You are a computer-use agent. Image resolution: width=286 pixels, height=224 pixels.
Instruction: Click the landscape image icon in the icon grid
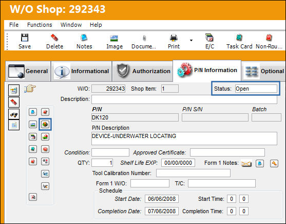coord(33,125)
